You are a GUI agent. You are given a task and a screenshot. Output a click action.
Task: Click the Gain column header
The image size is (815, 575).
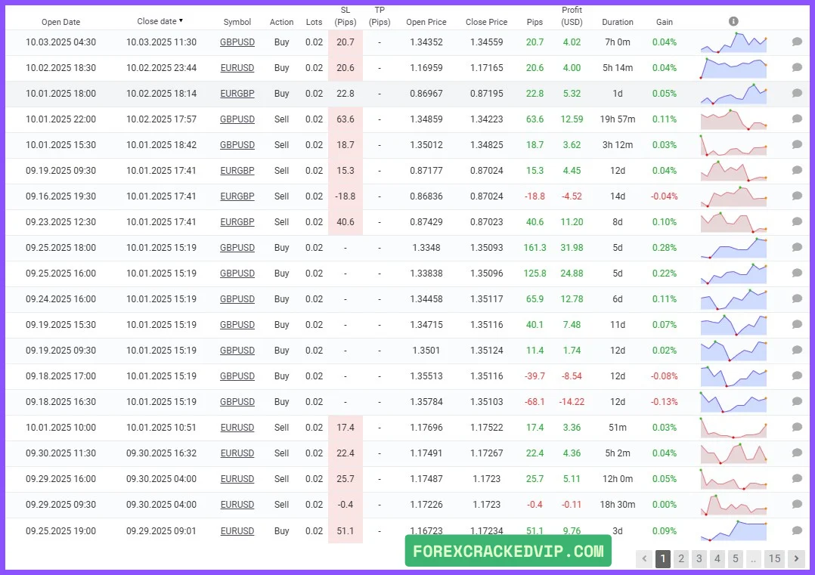click(664, 22)
